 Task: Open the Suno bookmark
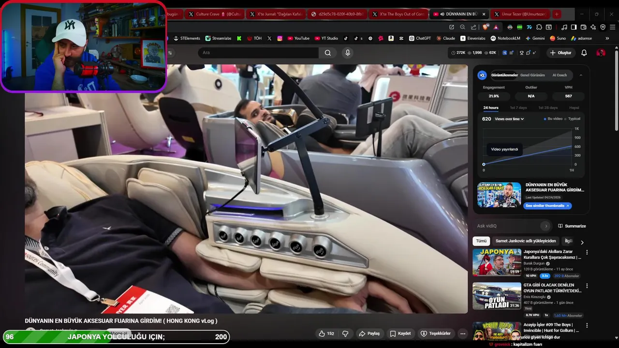pyautogui.click(x=558, y=38)
